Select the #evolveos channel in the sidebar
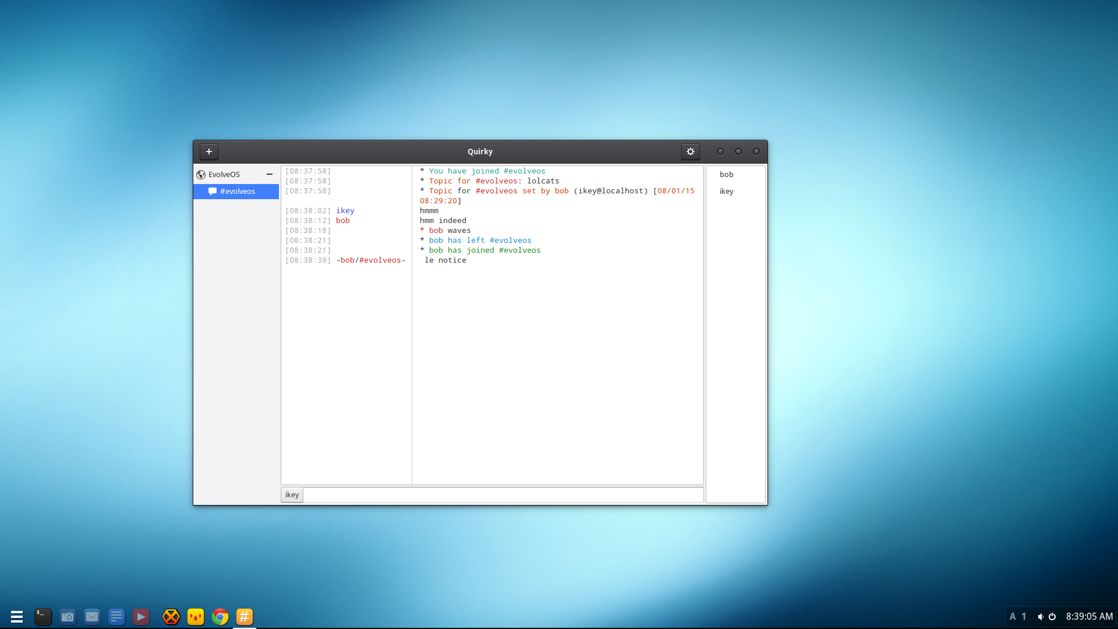1118x629 pixels. (236, 191)
